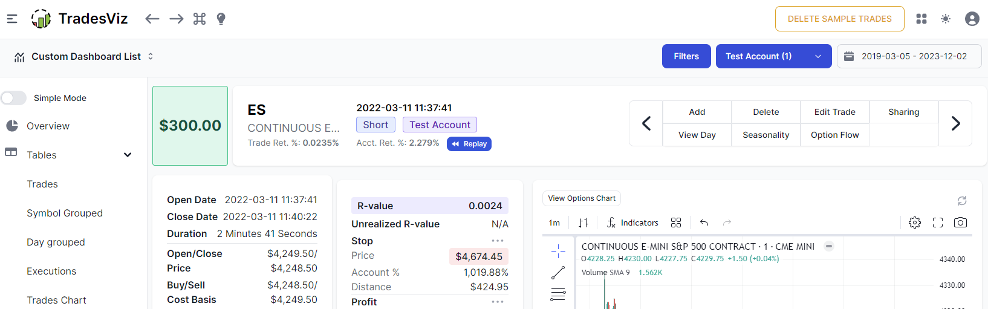Image resolution: width=988 pixels, height=309 pixels.
Task: Open the keyboard command shortcut icon
Action: (x=200, y=19)
